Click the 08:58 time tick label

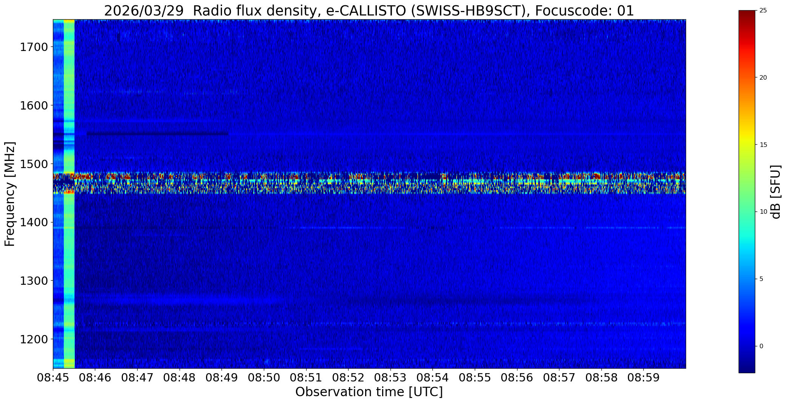[601, 377]
